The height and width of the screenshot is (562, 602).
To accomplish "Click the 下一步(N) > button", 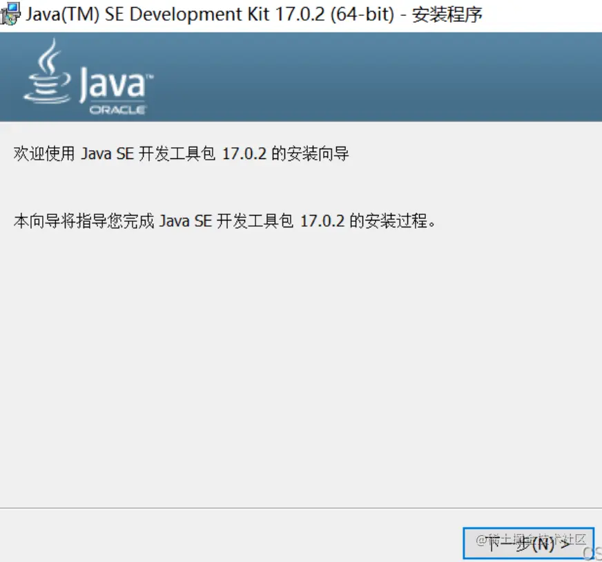I will pos(528,543).
